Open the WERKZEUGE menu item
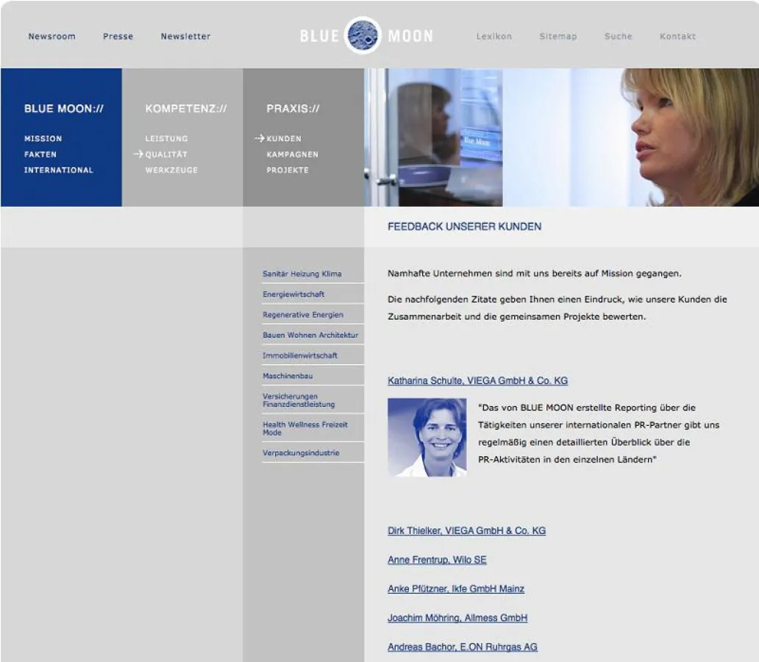This screenshot has width=759, height=662. (171, 170)
